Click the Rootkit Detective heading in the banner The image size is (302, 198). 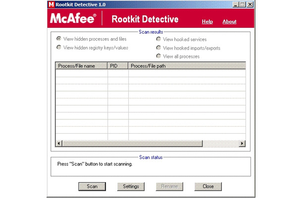click(145, 19)
